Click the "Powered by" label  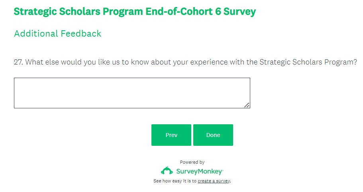[x=192, y=162]
